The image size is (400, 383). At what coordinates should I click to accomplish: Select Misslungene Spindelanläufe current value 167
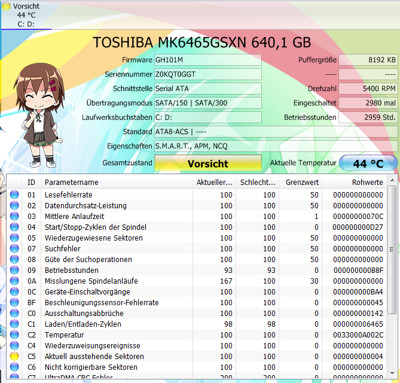226,281
